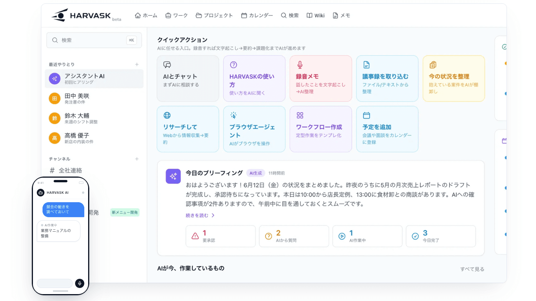Launch the リサーチして quick action

[x=188, y=129]
